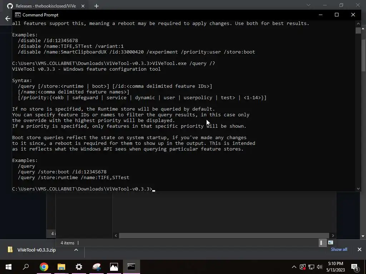
Task: Click the Command Prompt title bar icon
Action: (x=18, y=15)
